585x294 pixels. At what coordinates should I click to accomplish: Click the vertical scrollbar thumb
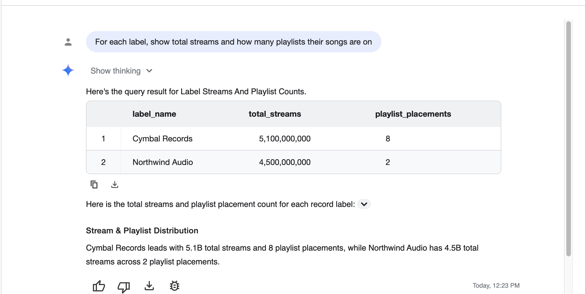tap(568, 139)
